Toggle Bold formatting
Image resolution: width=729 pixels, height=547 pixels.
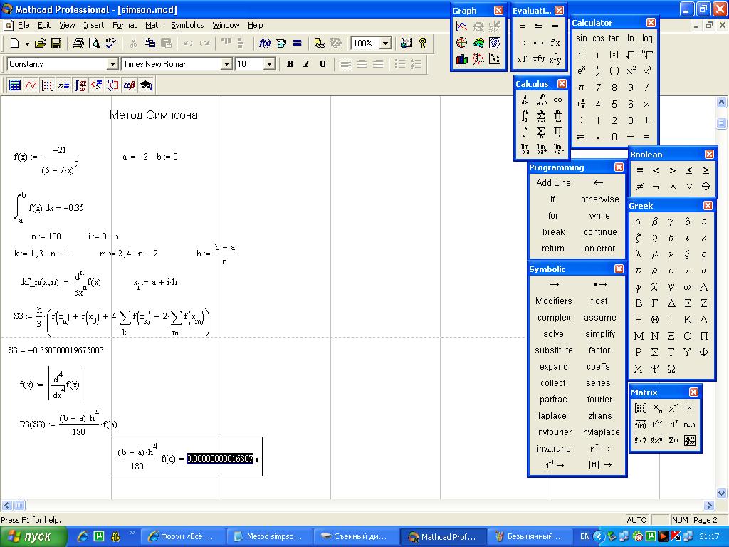pos(290,64)
